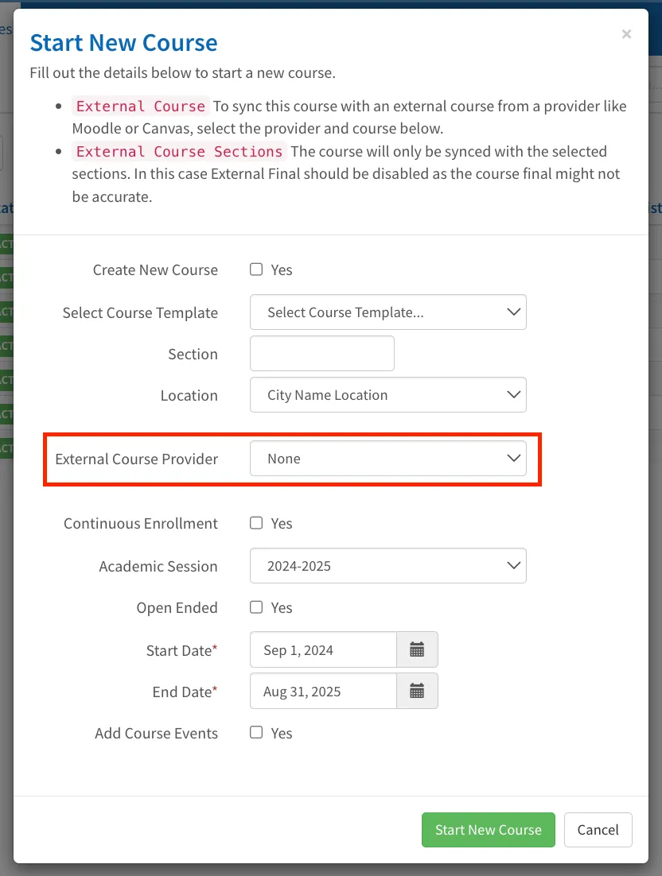Open the Select Course Template dropdown
The image size is (662, 876).
pyautogui.click(x=388, y=312)
